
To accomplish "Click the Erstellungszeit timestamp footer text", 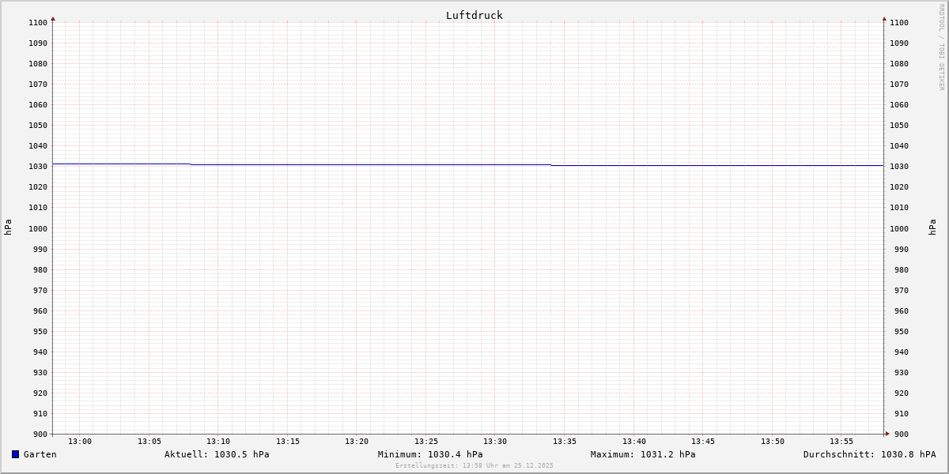I will pyautogui.click(x=475, y=465).
